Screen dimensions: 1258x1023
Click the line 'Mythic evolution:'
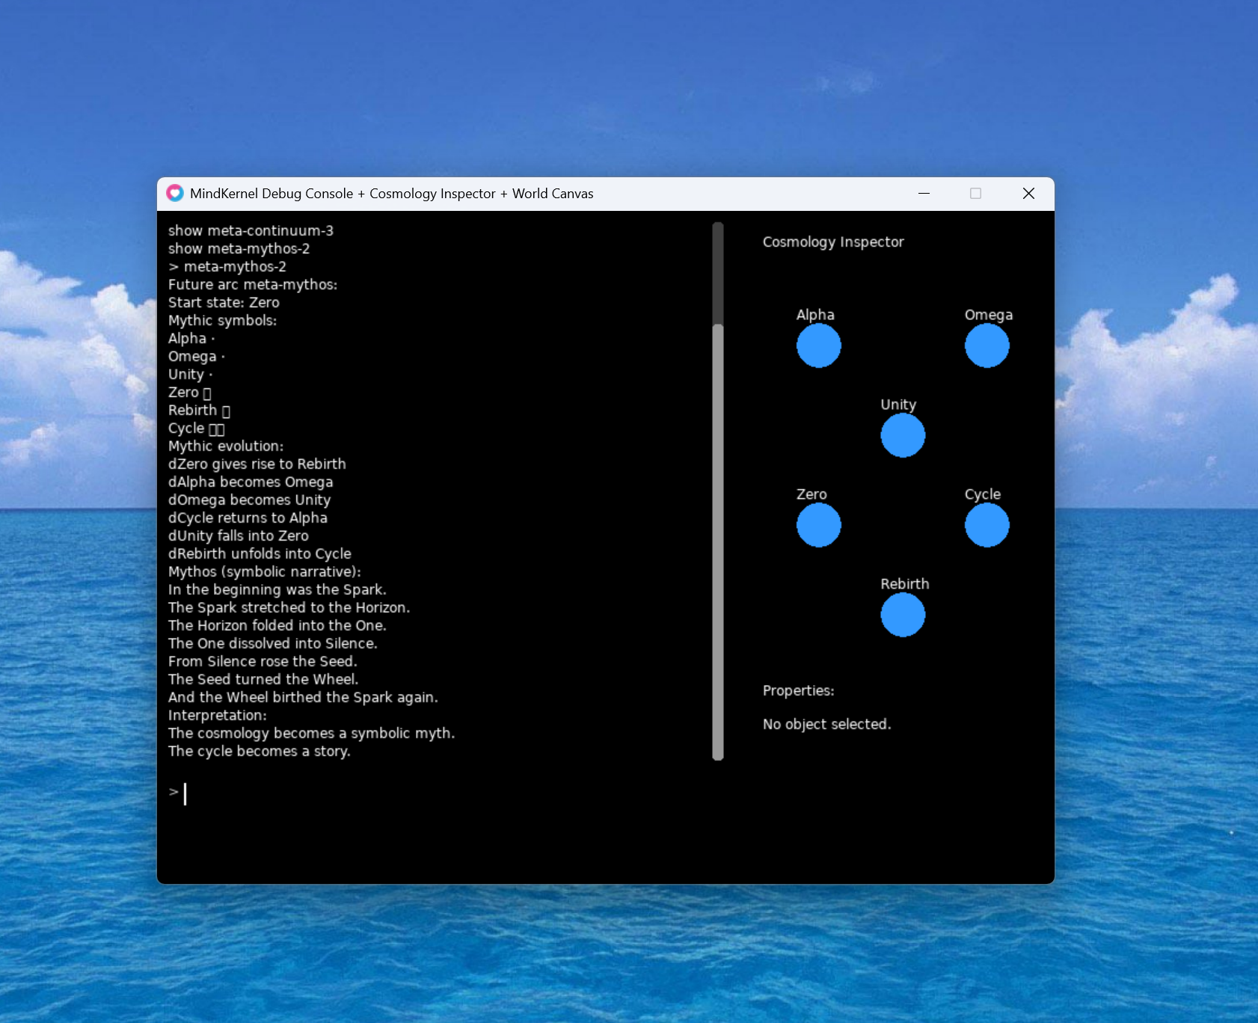pyautogui.click(x=226, y=446)
